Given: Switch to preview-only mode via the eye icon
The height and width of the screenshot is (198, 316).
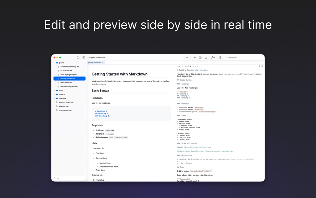Looking at the screenshot, I should tap(194, 58).
